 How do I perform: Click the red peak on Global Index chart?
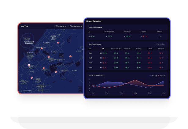coord(135,80)
